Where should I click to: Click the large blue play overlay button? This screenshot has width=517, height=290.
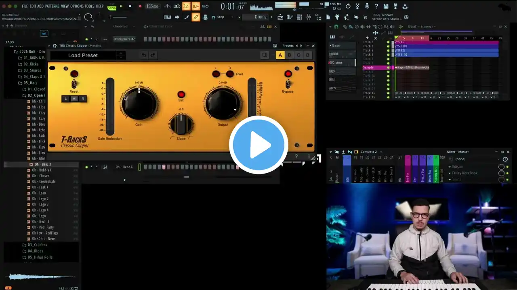click(258, 145)
